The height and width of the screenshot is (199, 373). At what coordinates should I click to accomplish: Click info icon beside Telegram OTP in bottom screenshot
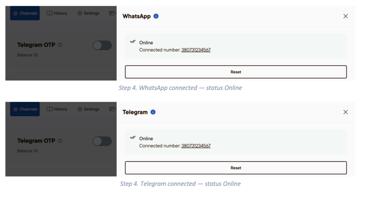tap(60, 140)
